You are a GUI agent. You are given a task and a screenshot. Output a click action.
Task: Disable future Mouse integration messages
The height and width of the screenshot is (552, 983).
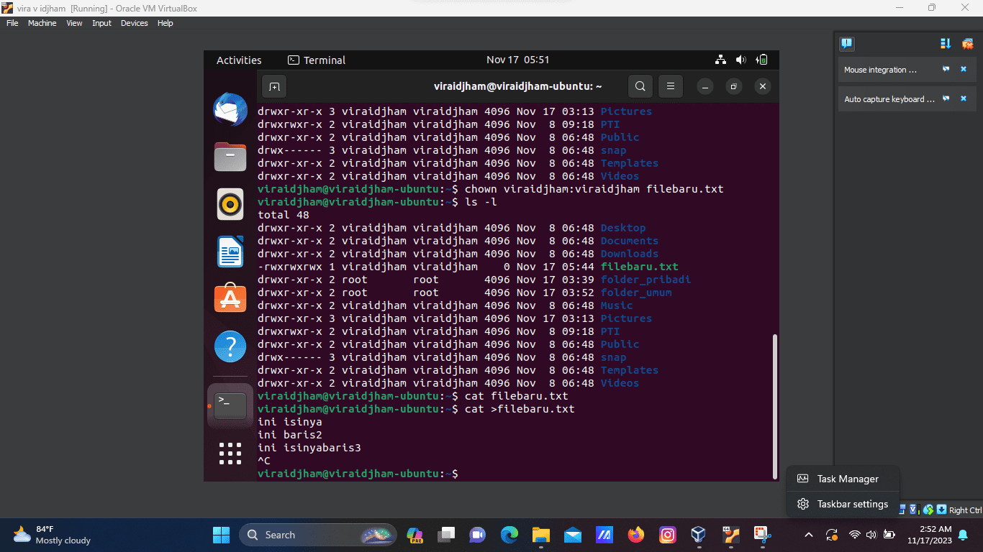[946, 70]
